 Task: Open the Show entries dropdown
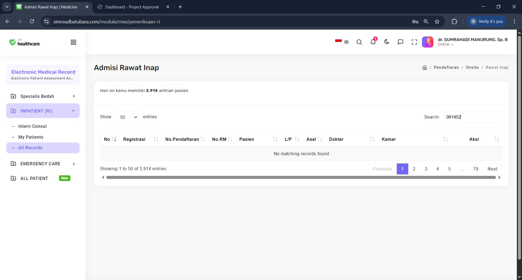[x=127, y=117]
